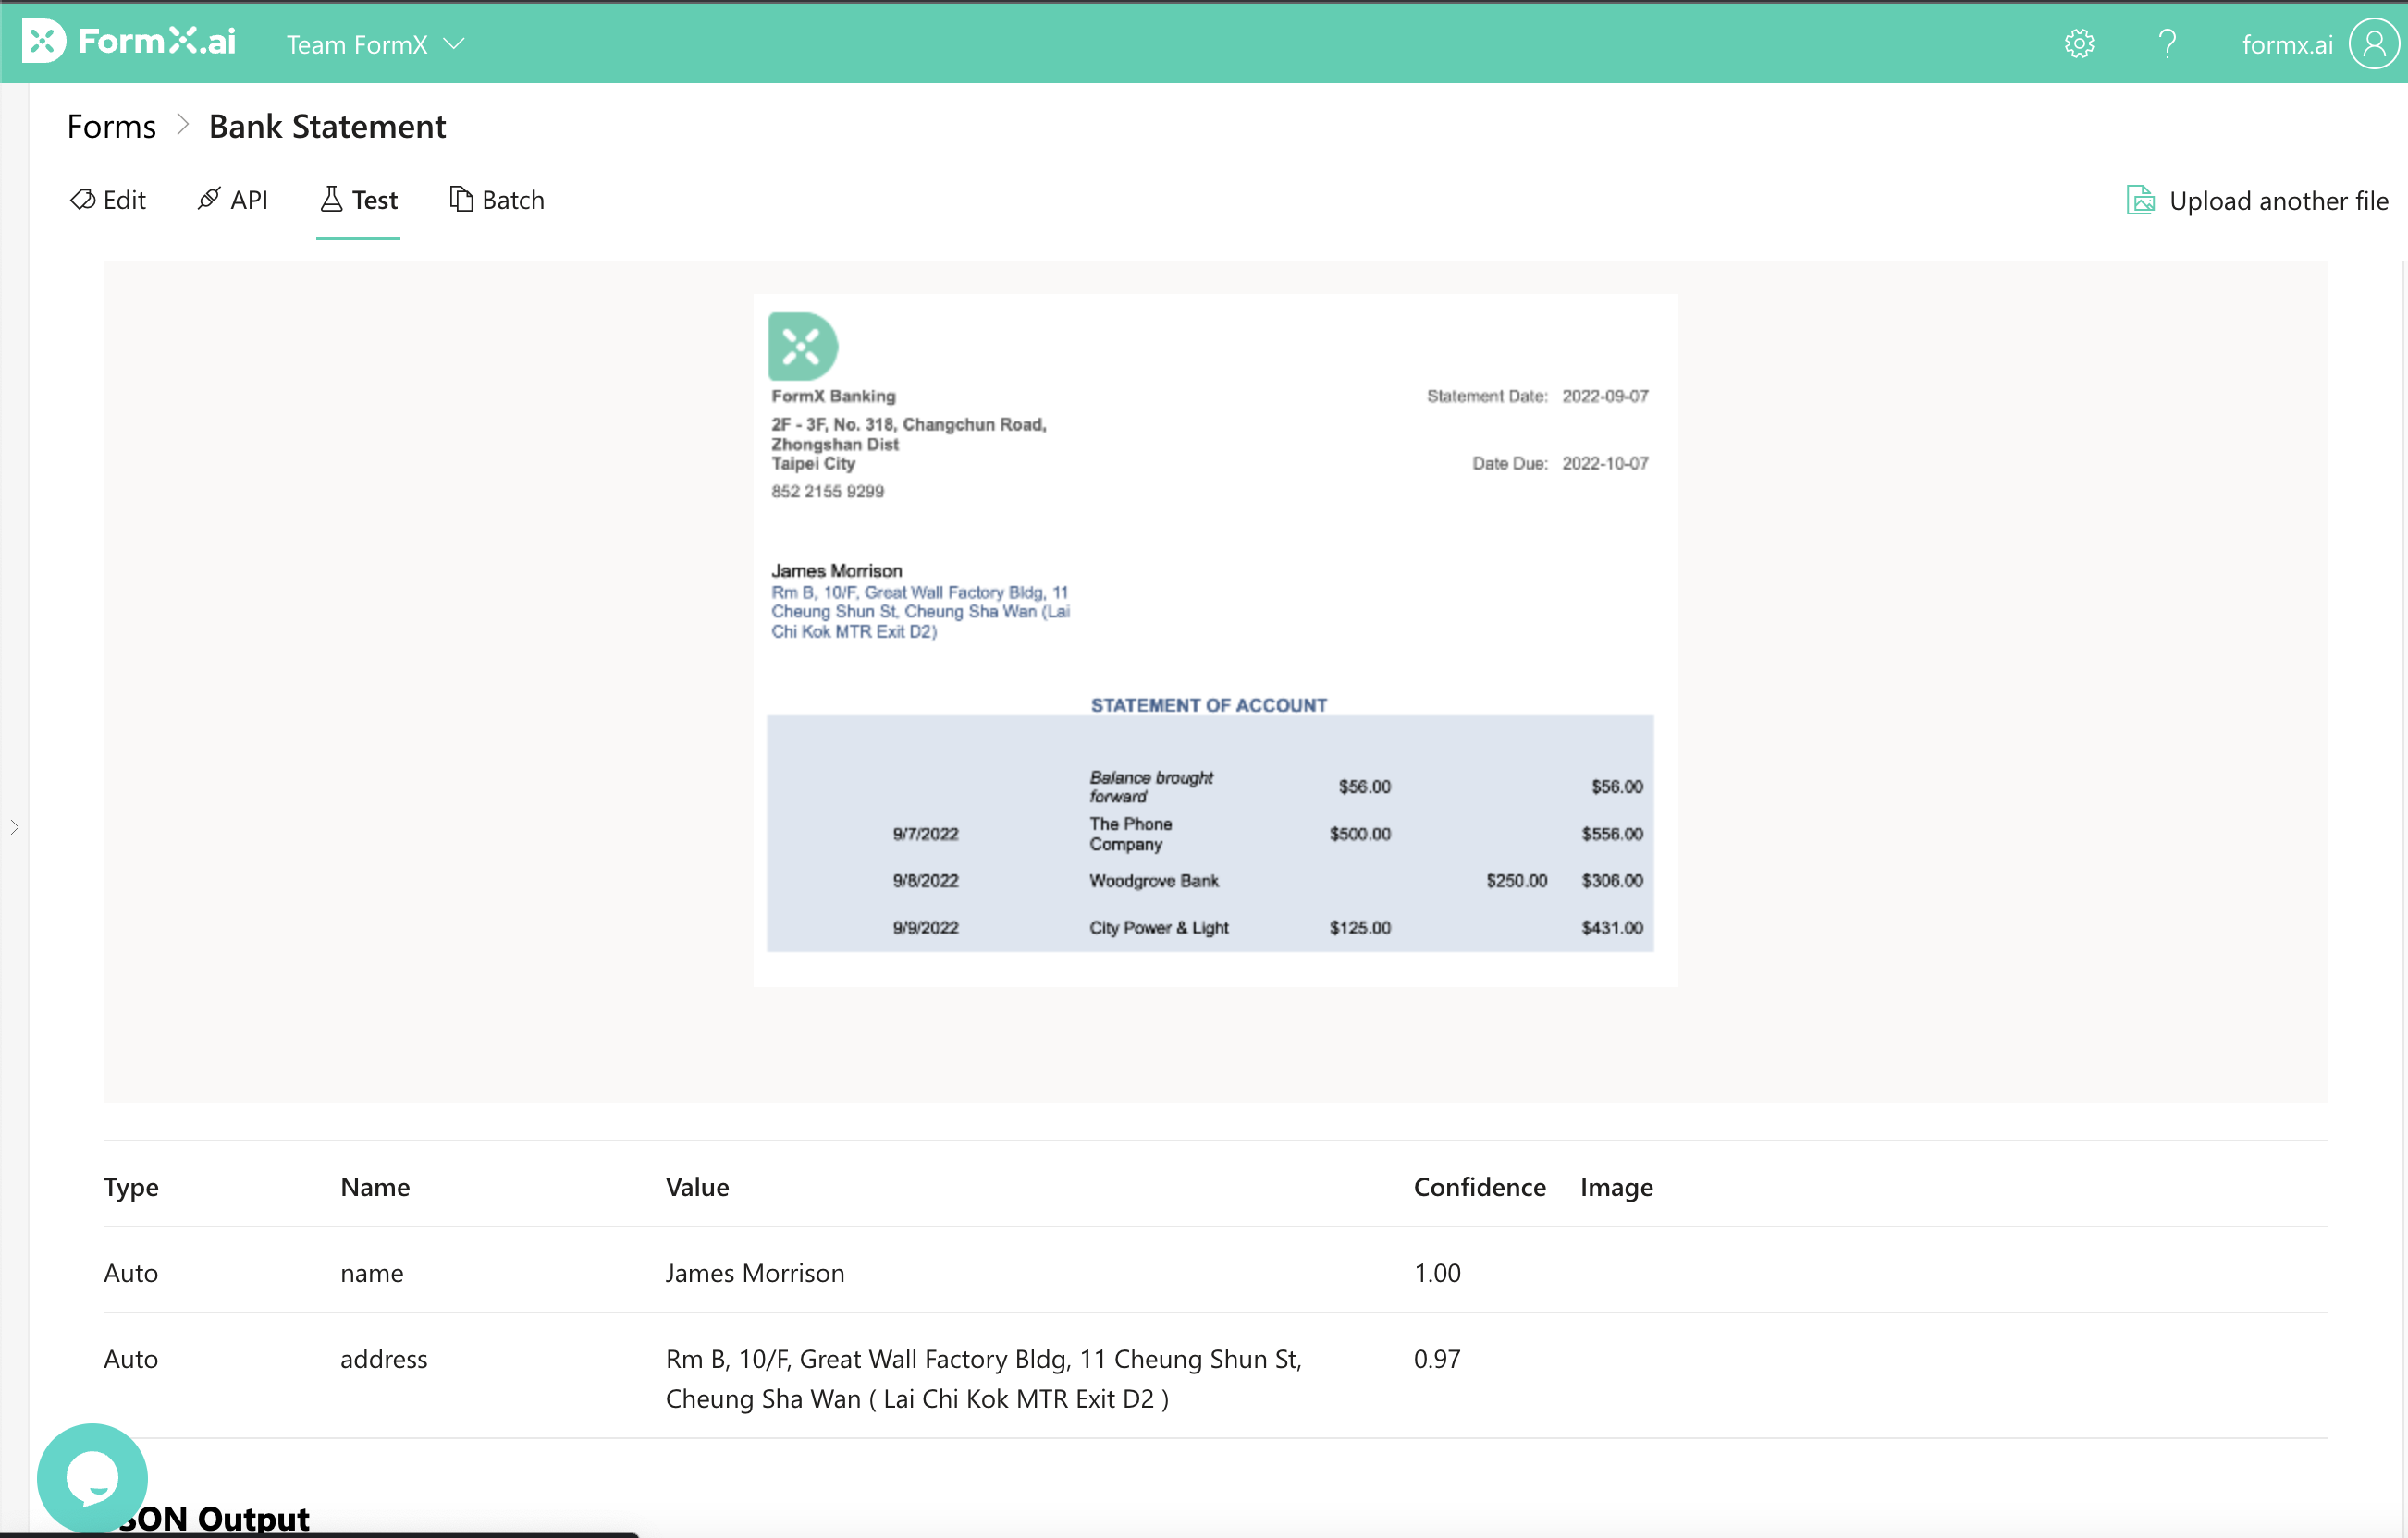2408x1538 pixels.
Task: Click the Bank Statement breadcrumb title
Action: tap(327, 127)
